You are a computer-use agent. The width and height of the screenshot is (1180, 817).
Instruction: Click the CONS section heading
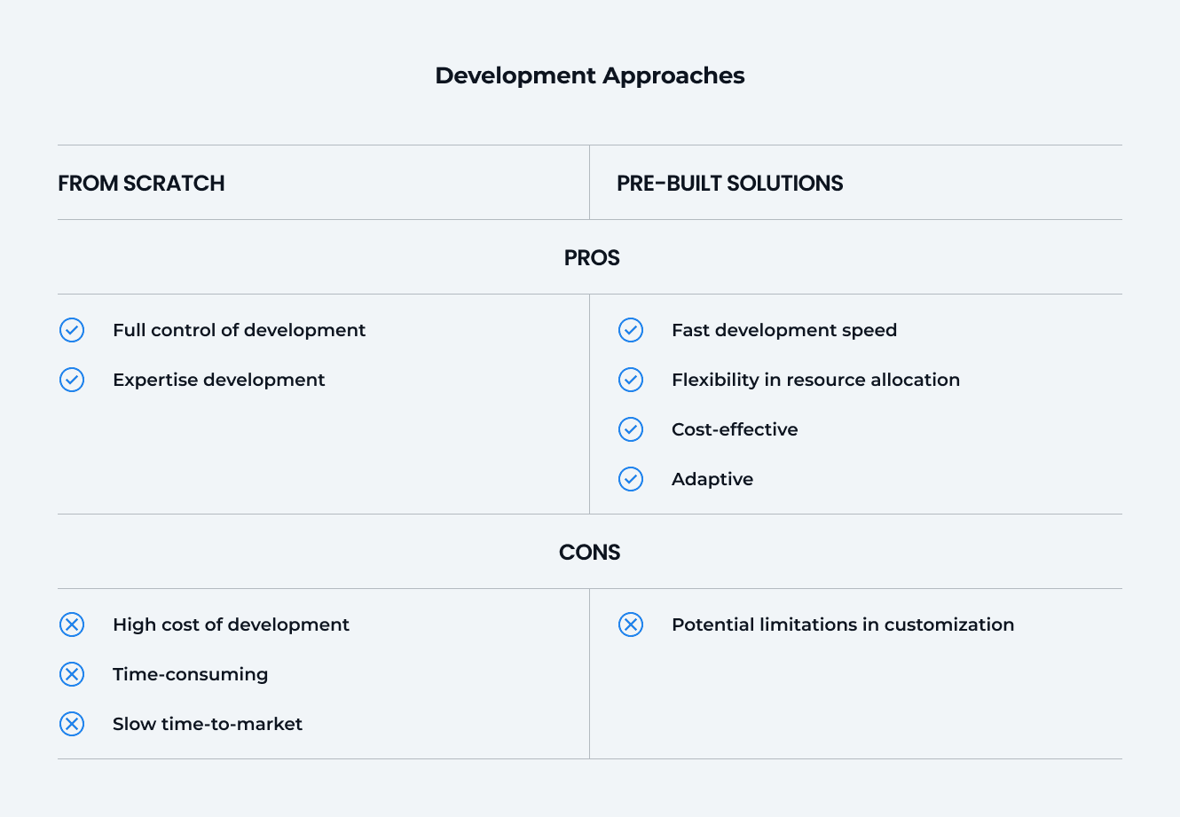point(590,553)
